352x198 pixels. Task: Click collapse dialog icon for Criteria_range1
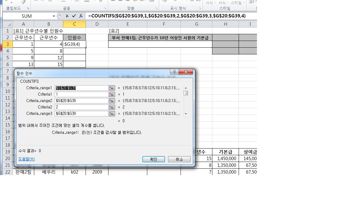click(112, 88)
